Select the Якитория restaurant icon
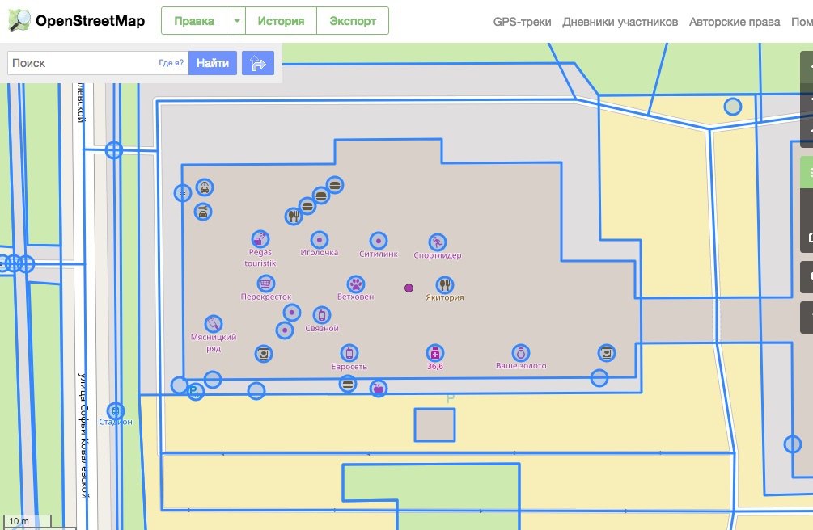 445,284
